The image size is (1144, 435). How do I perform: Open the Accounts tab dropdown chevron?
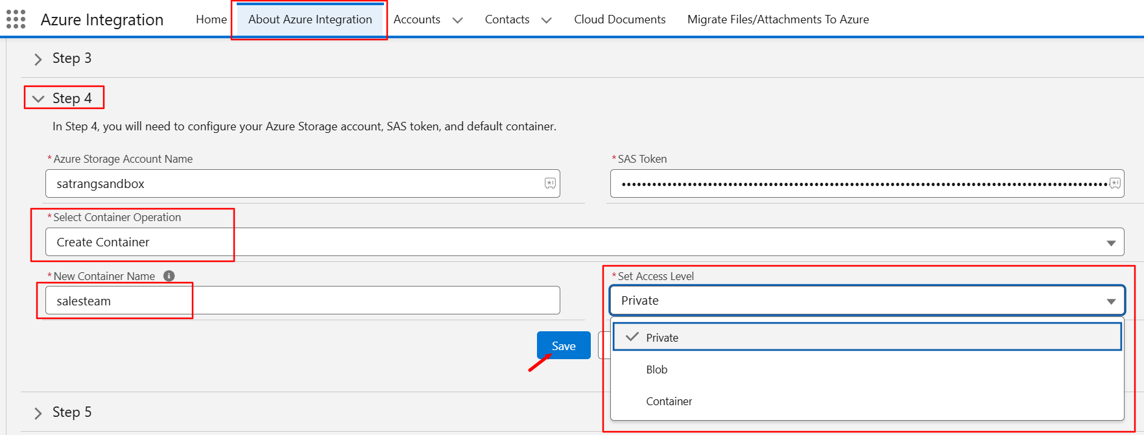[x=458, y=20]
